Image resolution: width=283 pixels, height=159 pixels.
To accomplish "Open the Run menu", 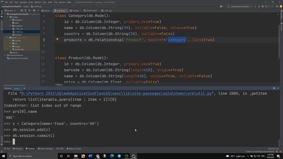I will 45,2.
